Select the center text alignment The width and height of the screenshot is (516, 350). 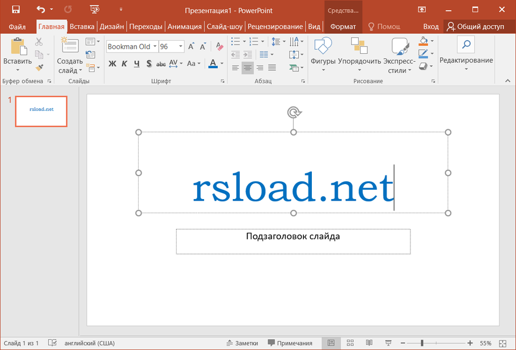coord(247,67)
